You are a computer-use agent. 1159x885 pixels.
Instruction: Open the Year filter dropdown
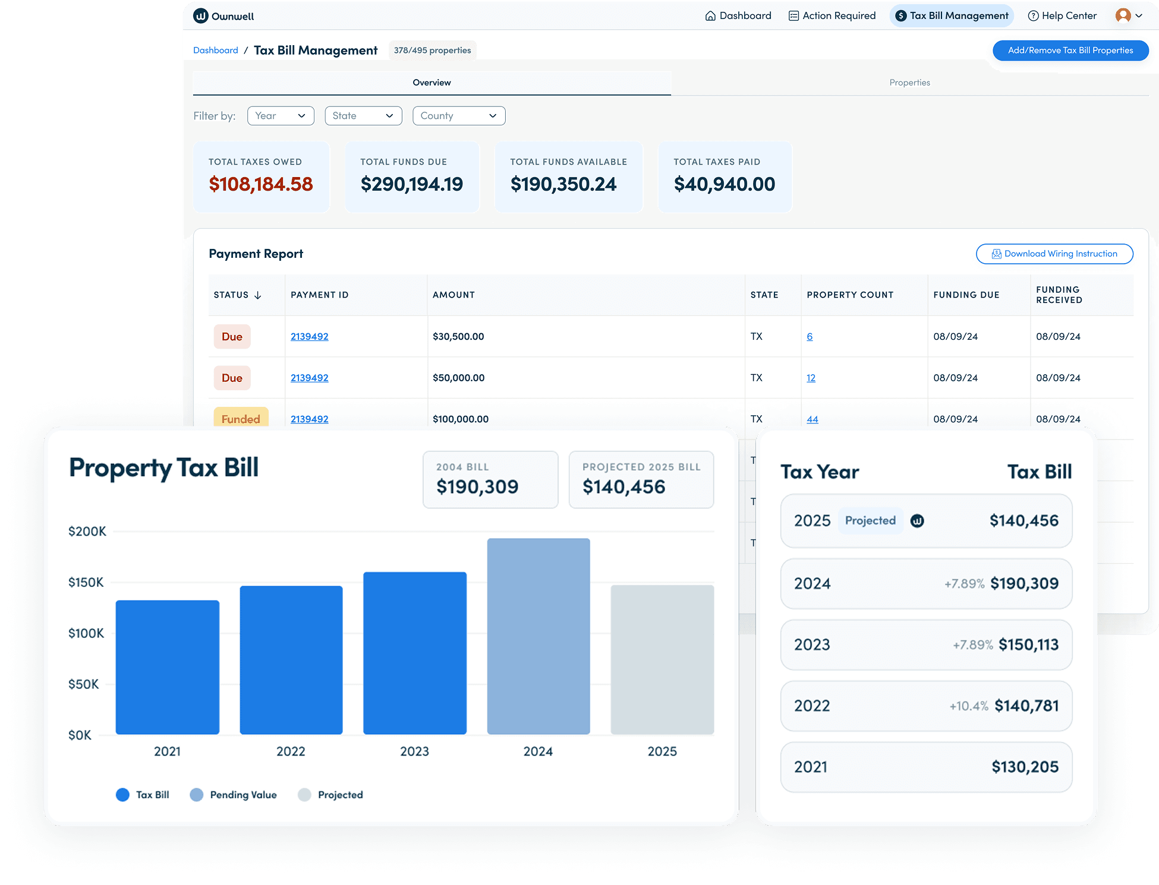point(281,116)
